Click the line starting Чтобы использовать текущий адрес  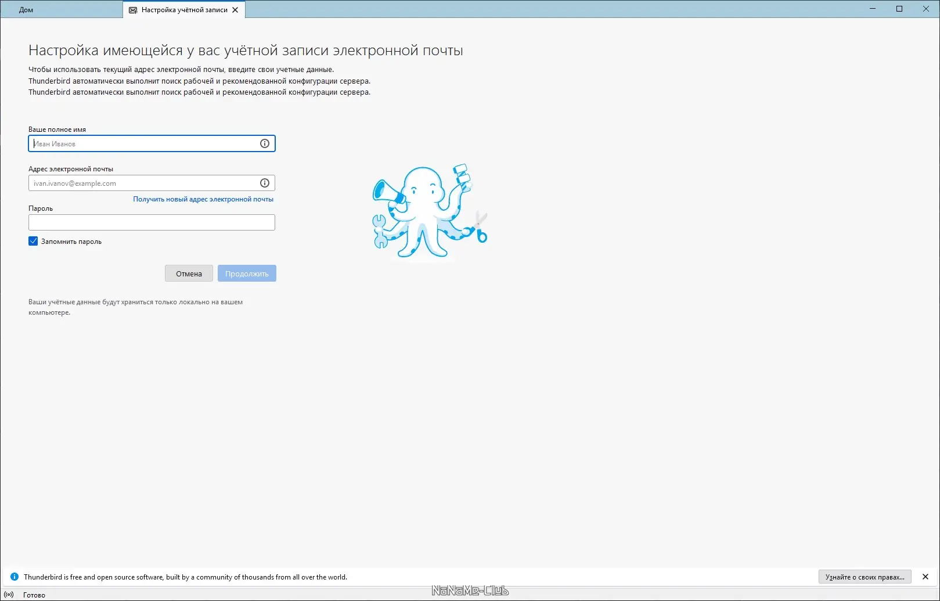point(181,70)
